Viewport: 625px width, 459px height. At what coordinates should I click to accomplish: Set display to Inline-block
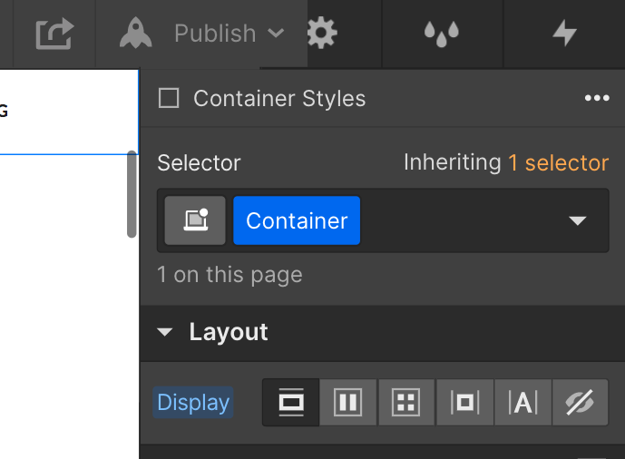(464, 403)
